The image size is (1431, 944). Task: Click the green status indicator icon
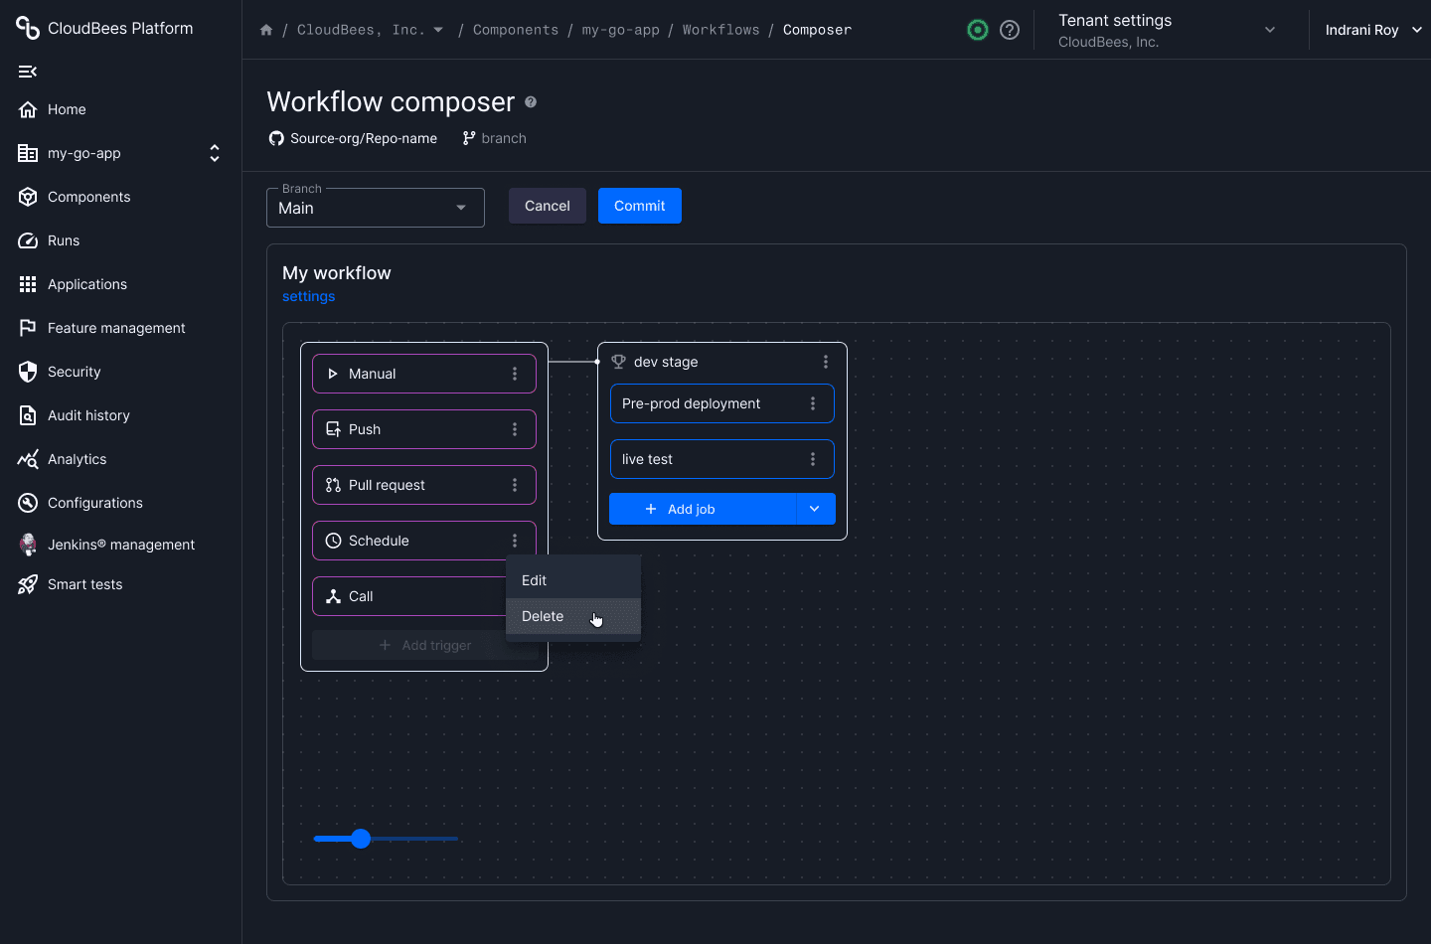coord(978,30)
